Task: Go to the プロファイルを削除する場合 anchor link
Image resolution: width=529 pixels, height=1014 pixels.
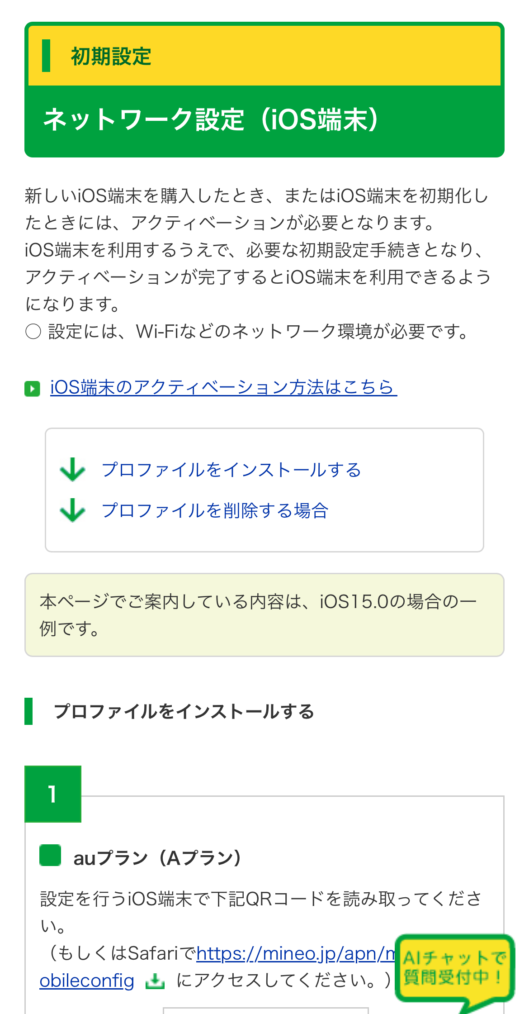Action: [x=215, y=510]
